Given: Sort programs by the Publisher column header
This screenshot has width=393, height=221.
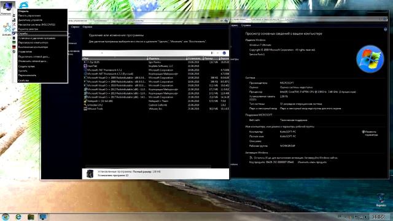Looking at the screenshot, I should click(168, 58).
